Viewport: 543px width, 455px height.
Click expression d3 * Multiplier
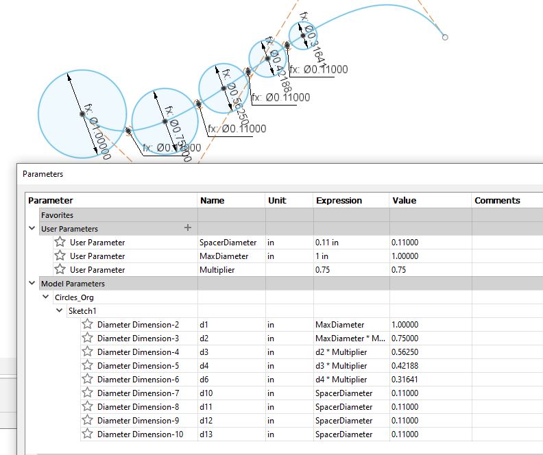(341, 366)
